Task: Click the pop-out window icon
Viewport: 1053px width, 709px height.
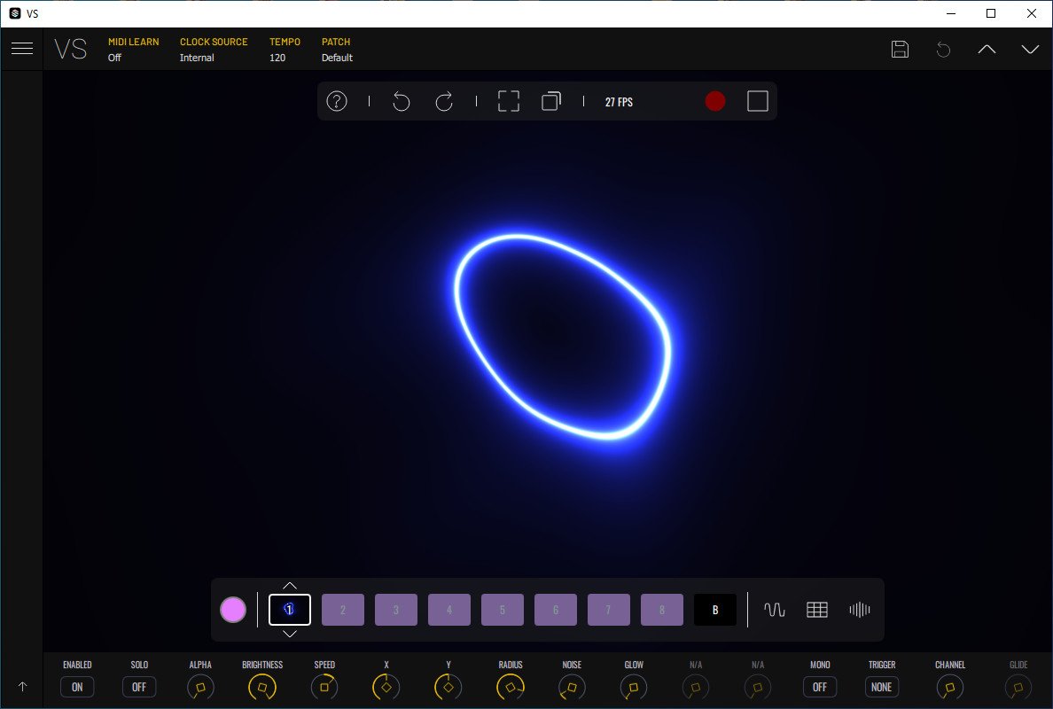Action: (551, 101)
